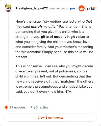Click the bold word "match"
The height and width of the screenshot is (126, 101).
pyautogui.click(x=36, y=26)
